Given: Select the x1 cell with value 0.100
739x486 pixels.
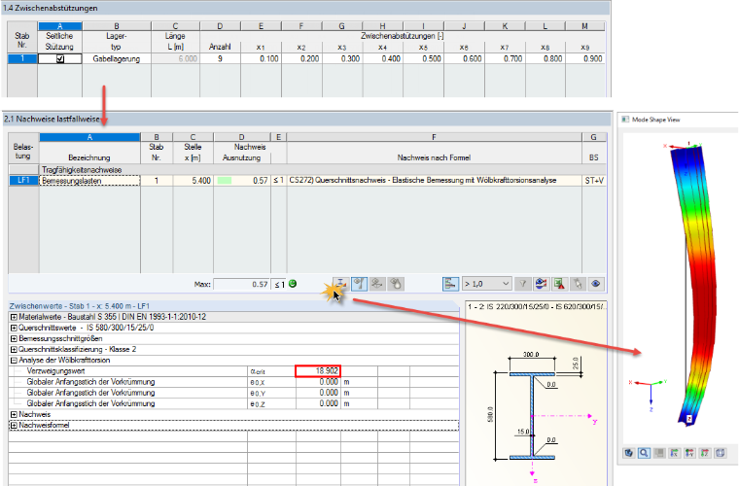Looking at the screenshot, I should (x=261, y=59).
